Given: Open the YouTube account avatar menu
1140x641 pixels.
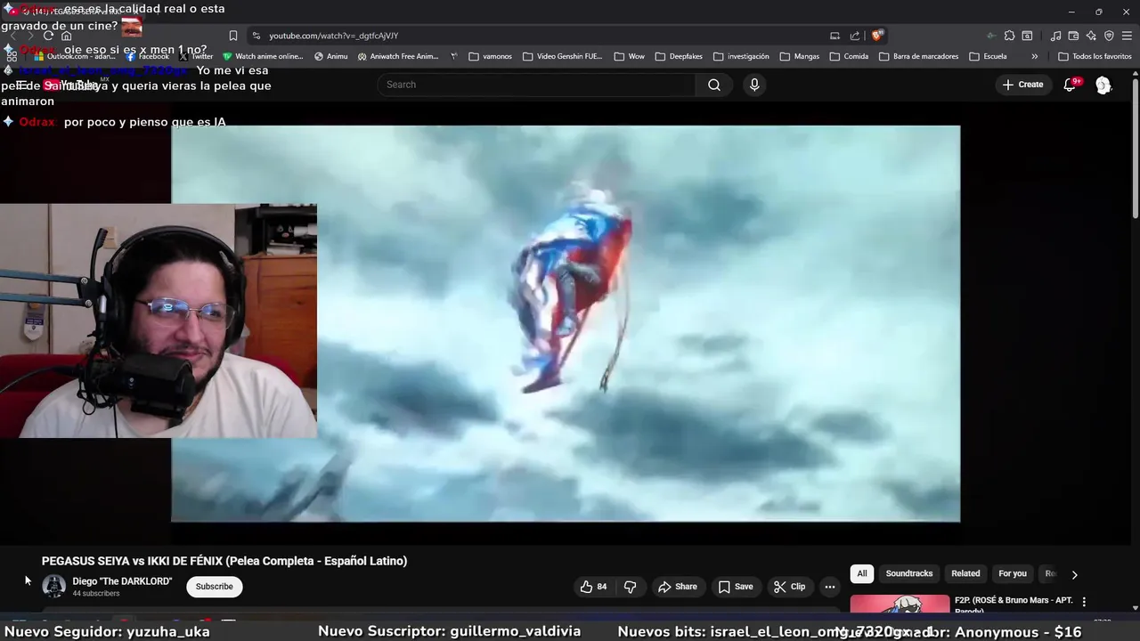Looking at the screenshot, I should point(1103,85).
